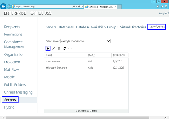Open Public Folders in the sidebar

[15, 85]
